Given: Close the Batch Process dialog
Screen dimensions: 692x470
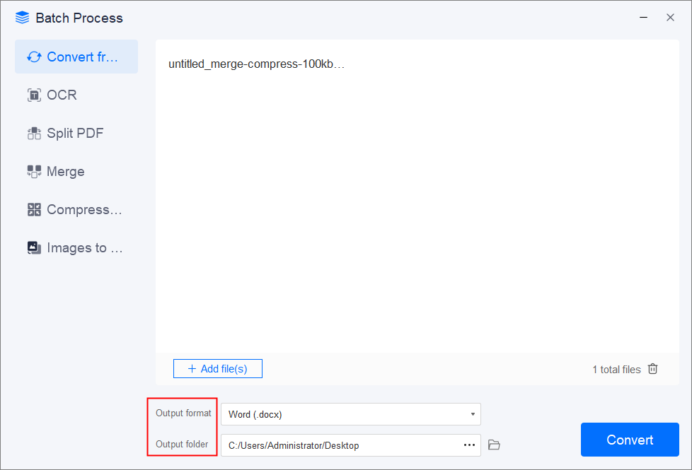Looking at the screenshot, I should (670, 18).
